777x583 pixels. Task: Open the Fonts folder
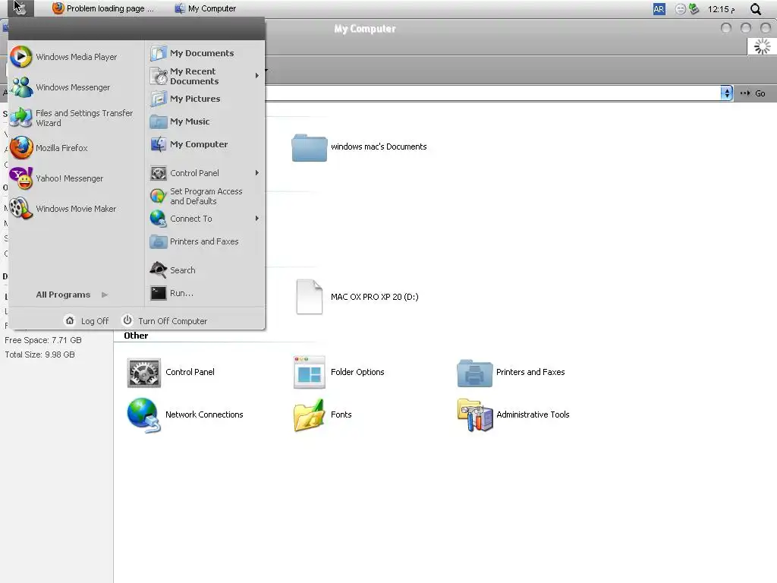point(322,414)
